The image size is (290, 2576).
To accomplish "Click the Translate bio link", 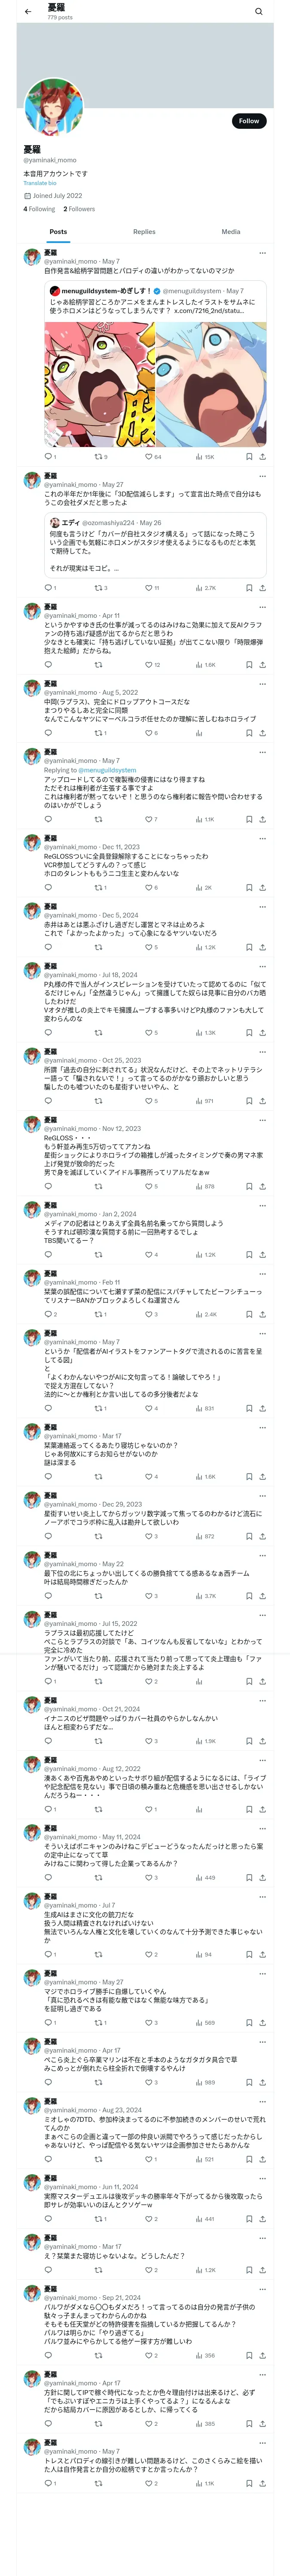I will pos(39,183).
